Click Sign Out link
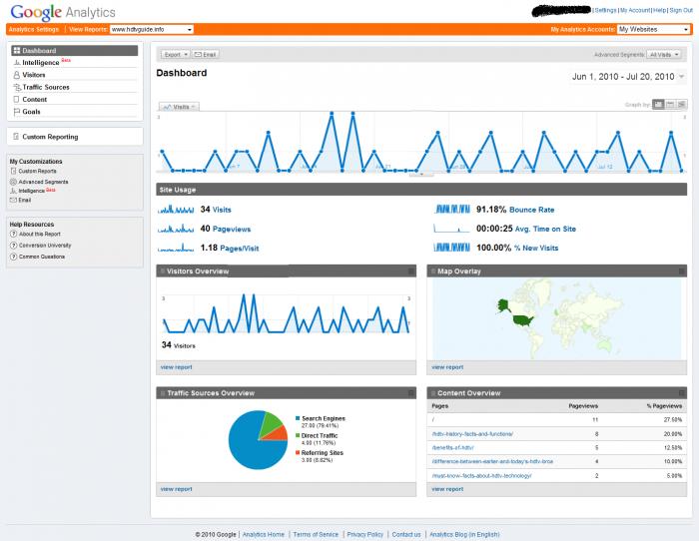The image size is (699, 541). [681, 10]
